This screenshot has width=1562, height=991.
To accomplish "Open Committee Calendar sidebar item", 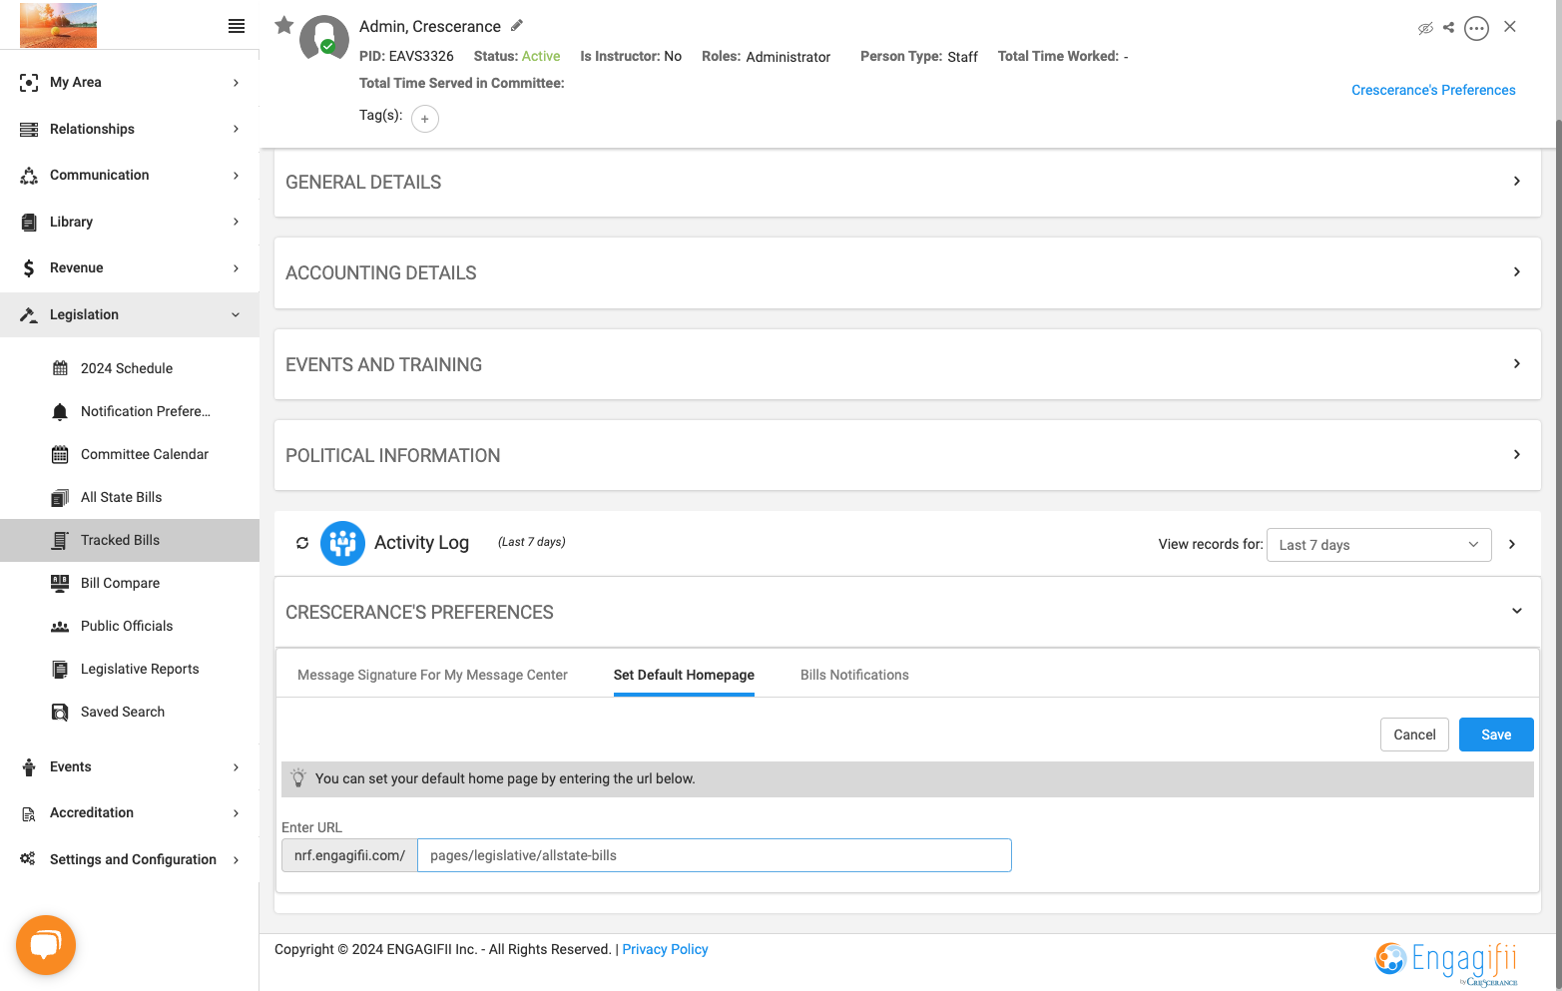I will (x=130, y=454).
